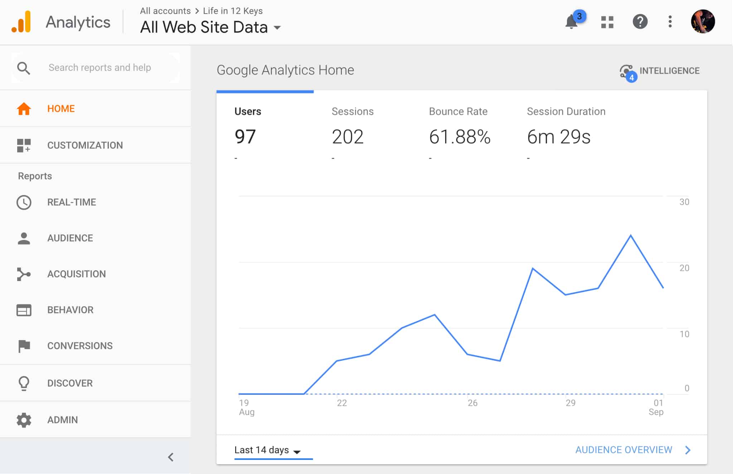Viewport: 733px width, 474px height.
Task: Click the 6m 29s session duration value
Action: pos(559,137)
